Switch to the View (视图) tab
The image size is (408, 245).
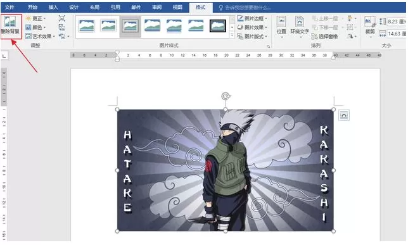(x=177, y=8)
